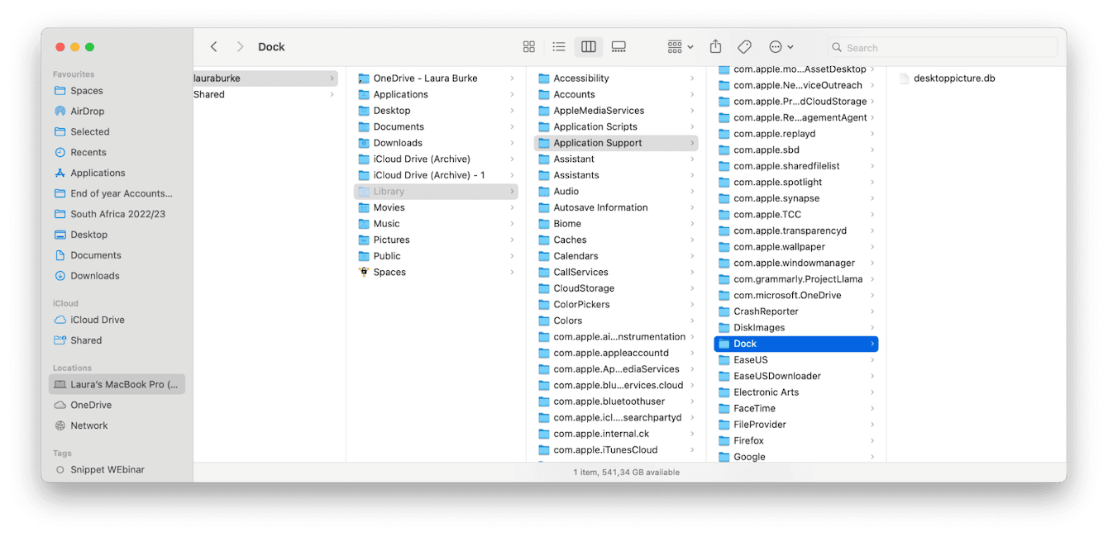Select column view mode
Image resolution: width=1108 pixels, height=537 pixels.
pos(589,47)
